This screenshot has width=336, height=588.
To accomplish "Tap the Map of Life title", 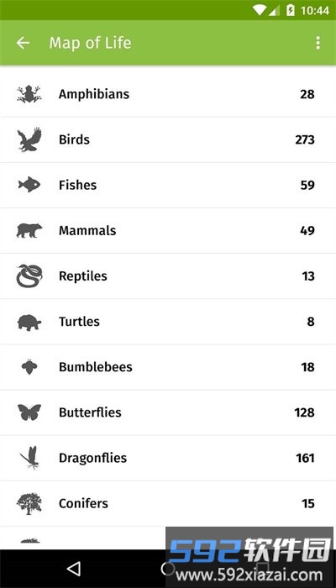I will tap(90, 43).
